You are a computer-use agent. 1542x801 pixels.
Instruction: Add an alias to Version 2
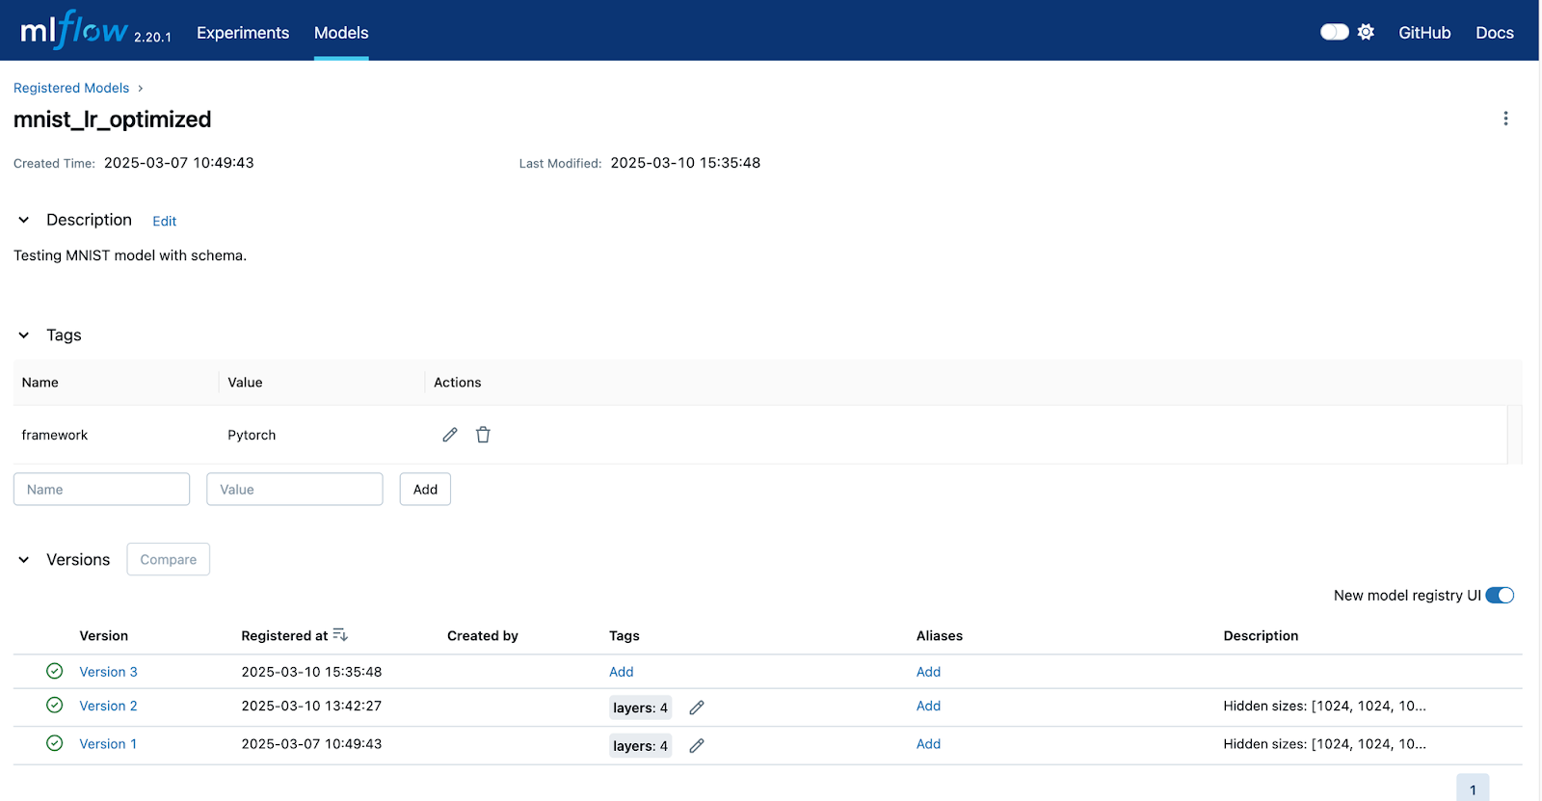coord(928,706)
